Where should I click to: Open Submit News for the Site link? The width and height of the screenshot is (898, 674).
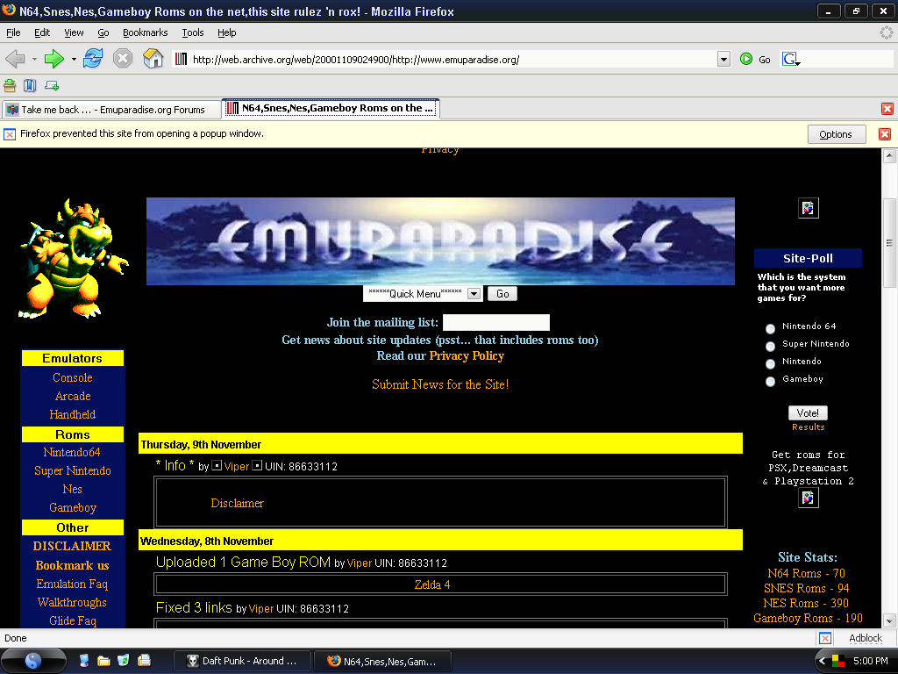(440, 384)
